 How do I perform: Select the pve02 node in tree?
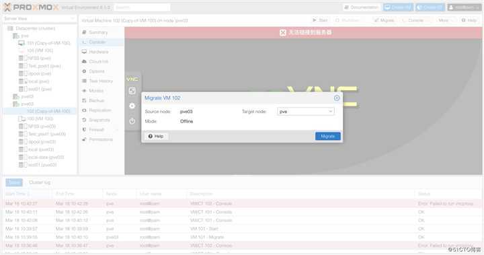[27, 96]
